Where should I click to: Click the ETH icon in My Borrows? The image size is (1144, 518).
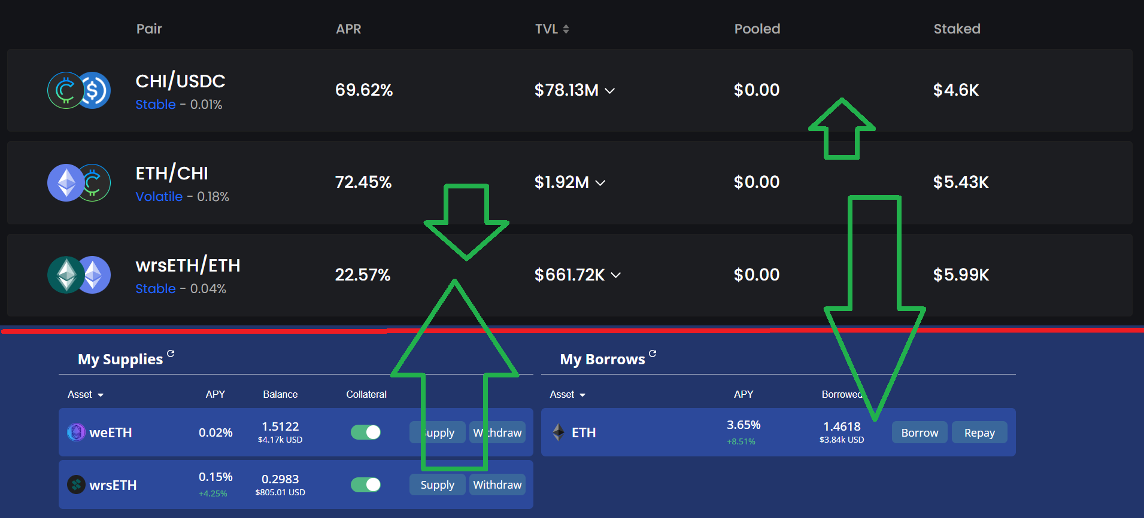[559, 432]
